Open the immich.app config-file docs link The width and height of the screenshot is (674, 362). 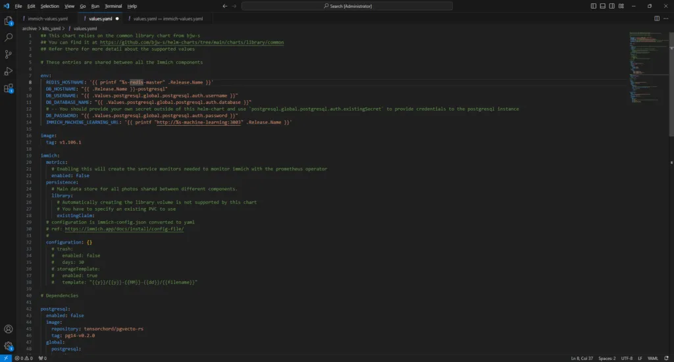(x=124, y=229)
